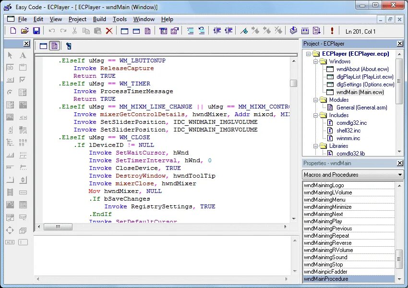Open the Build menu
Viewport: 408px width, 288px height.
tap(99, 19)
